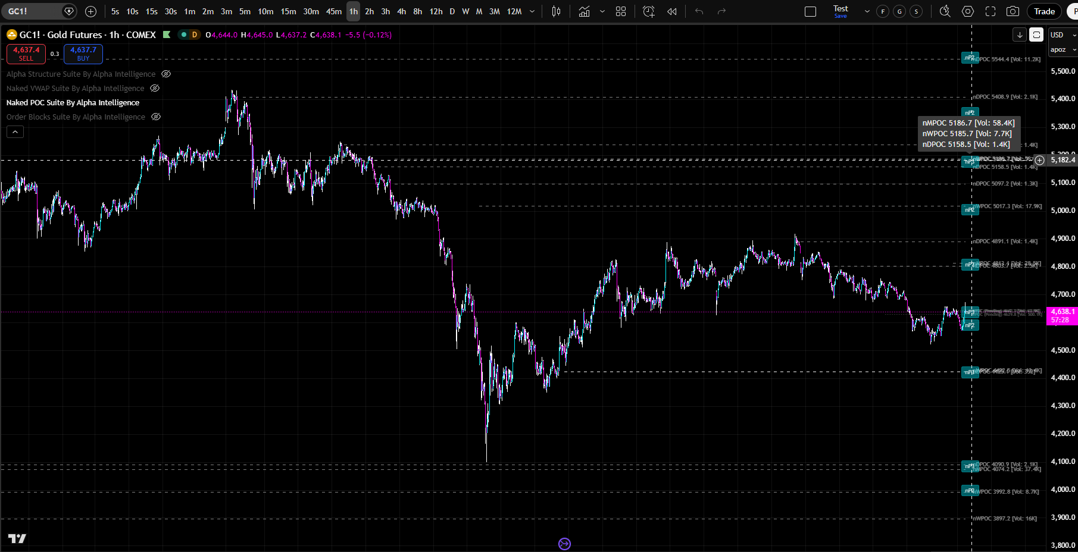Take a chart snapshot with camera icon
This screenshot has width=1078, height=552.
[1013, 11]
